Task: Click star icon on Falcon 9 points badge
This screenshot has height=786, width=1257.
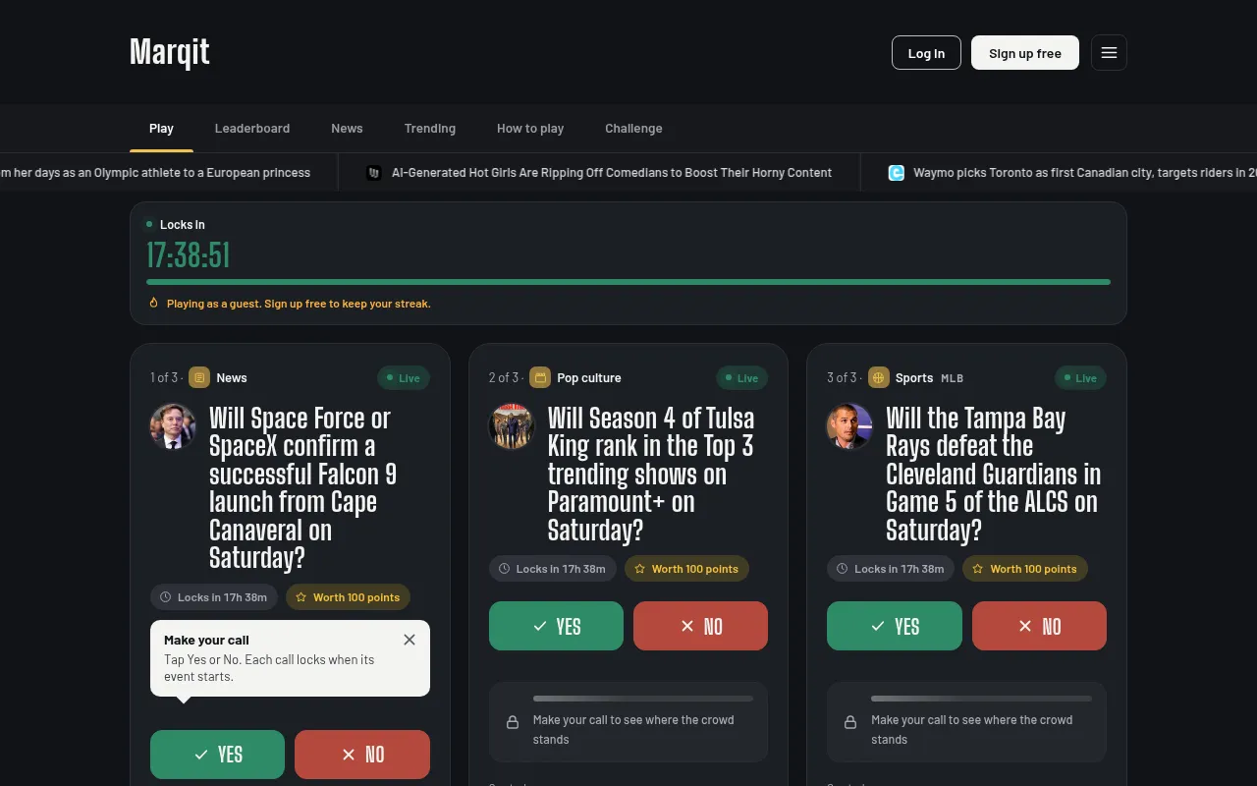Action: pos(301,597)
